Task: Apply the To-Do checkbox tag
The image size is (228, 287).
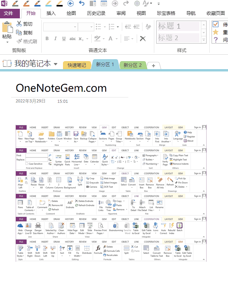Action: [216, 24]
